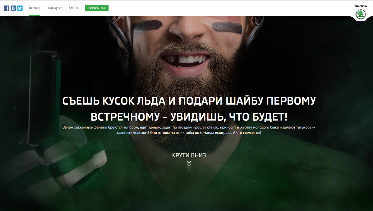Click the green underline below Главная
This screenshot has width=373, height=211.
tap(35, 15)
